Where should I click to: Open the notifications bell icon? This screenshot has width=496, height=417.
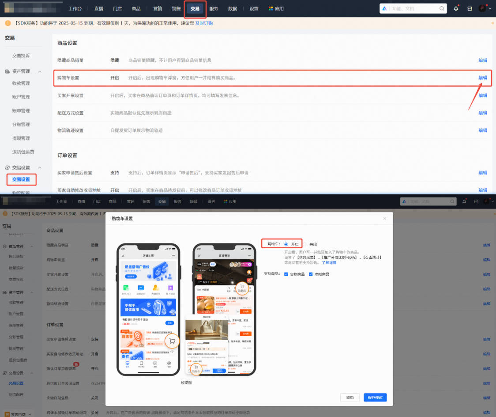click(x=456, y=8)
